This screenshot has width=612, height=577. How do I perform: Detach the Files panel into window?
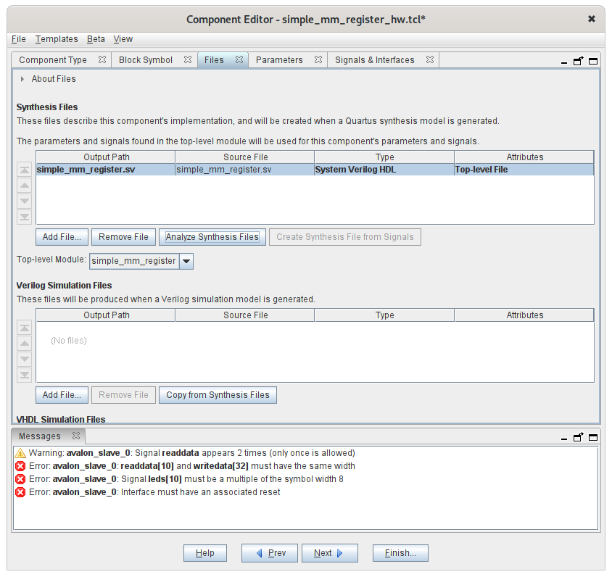coord(579,61)
